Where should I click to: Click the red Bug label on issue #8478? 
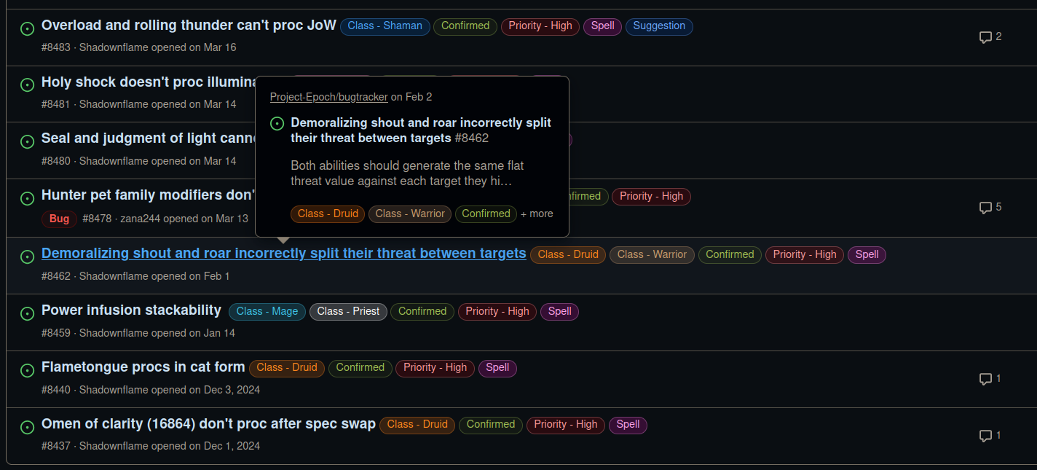click(x=60, y=219)
